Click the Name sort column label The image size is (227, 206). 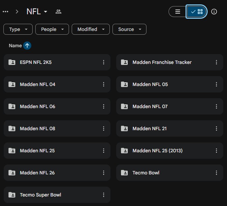point(15,46)
